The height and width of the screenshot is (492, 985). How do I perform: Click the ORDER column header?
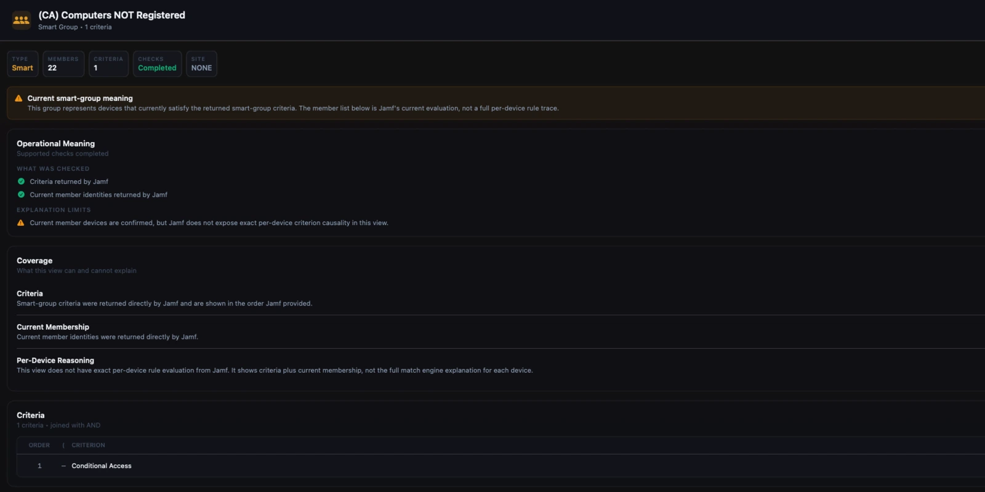coord(39,445)
